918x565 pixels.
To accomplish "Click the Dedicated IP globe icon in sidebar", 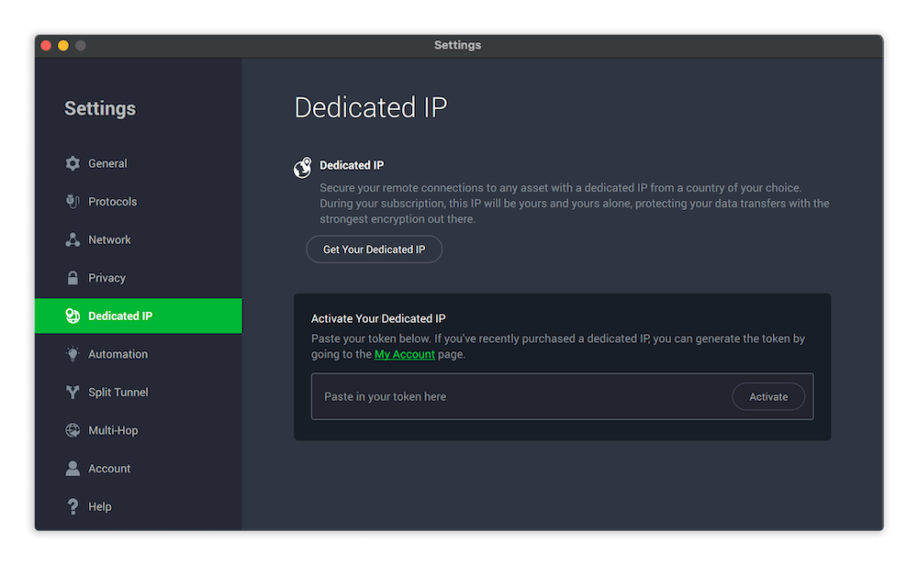I will pyautogui.click(x=73, y=316).
